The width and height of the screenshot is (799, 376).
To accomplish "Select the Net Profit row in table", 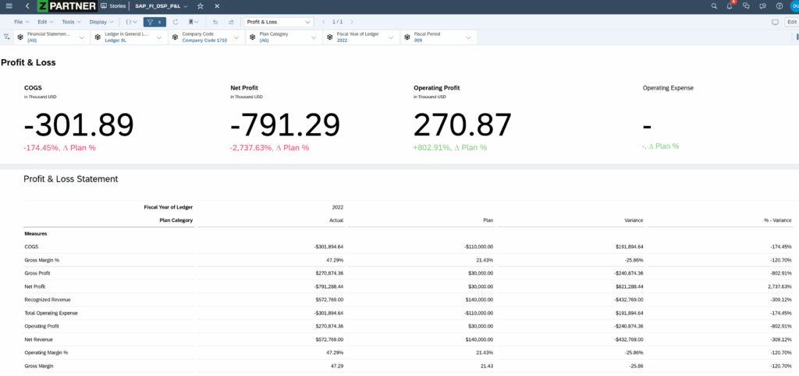I will 34,286.
